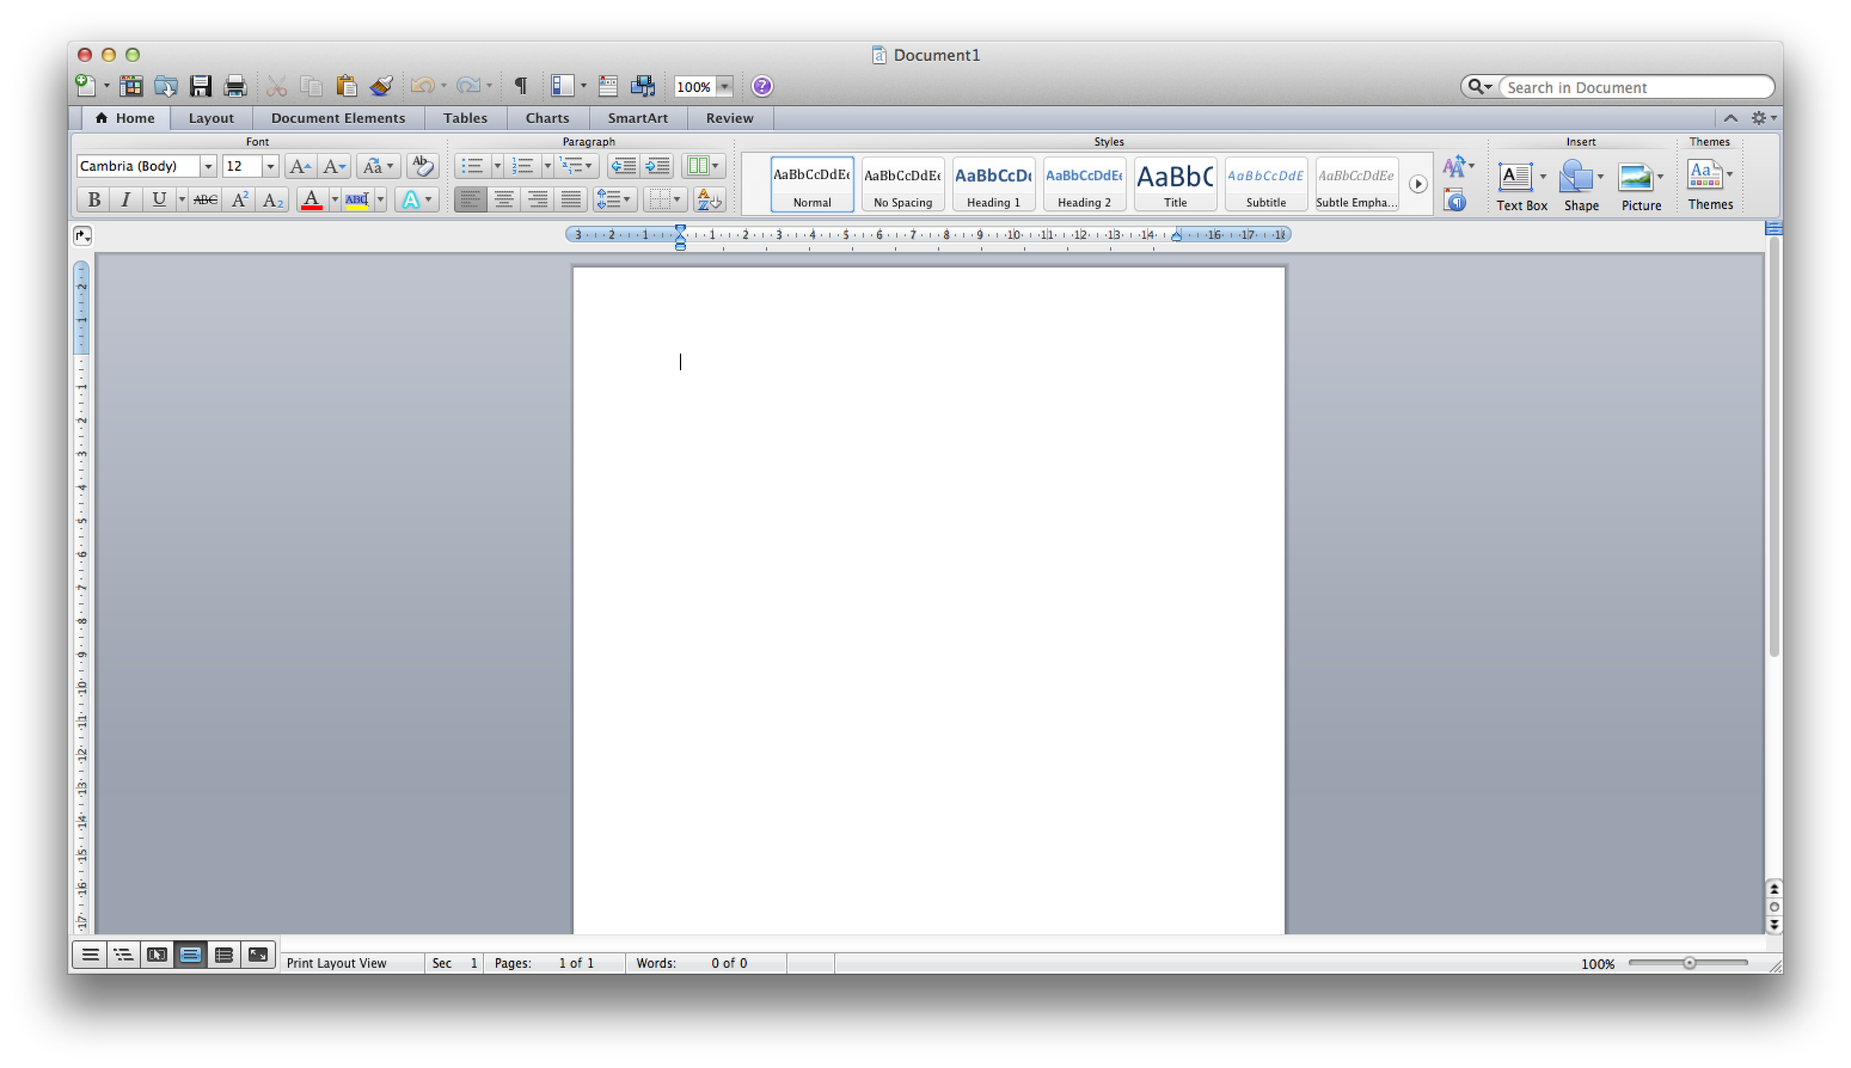Screen dimensions: 1851x1068
Task: Toggle Italic formatting
Action: point(126,199)
